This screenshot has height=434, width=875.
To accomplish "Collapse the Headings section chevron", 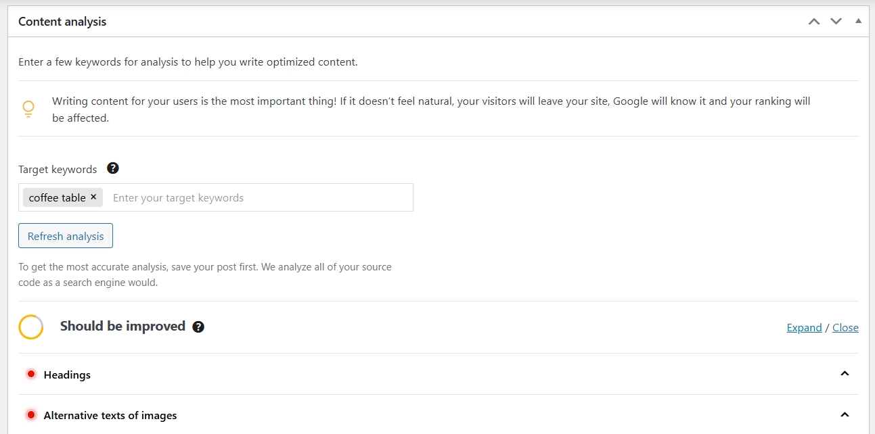I will 845,374.
